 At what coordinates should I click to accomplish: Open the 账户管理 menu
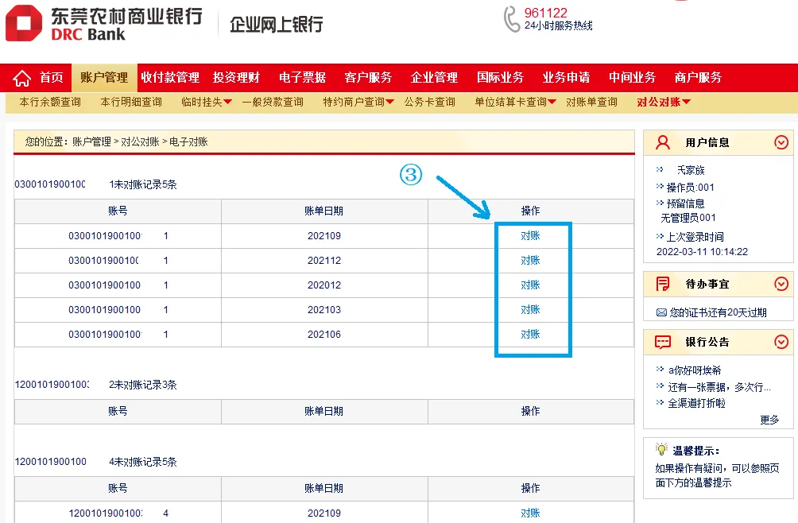104,77
